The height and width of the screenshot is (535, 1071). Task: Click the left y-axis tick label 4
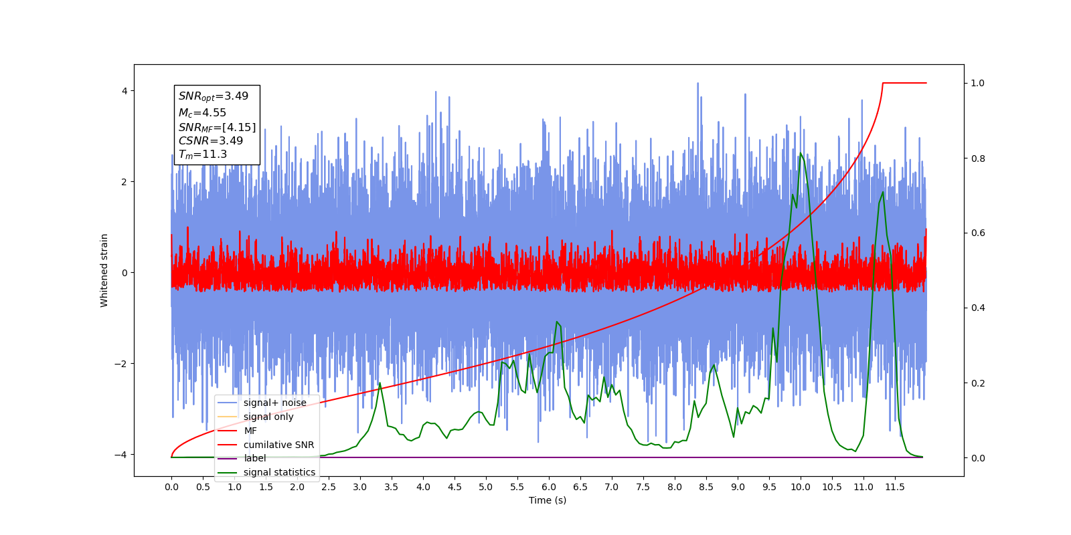click(x=125, y=91)
